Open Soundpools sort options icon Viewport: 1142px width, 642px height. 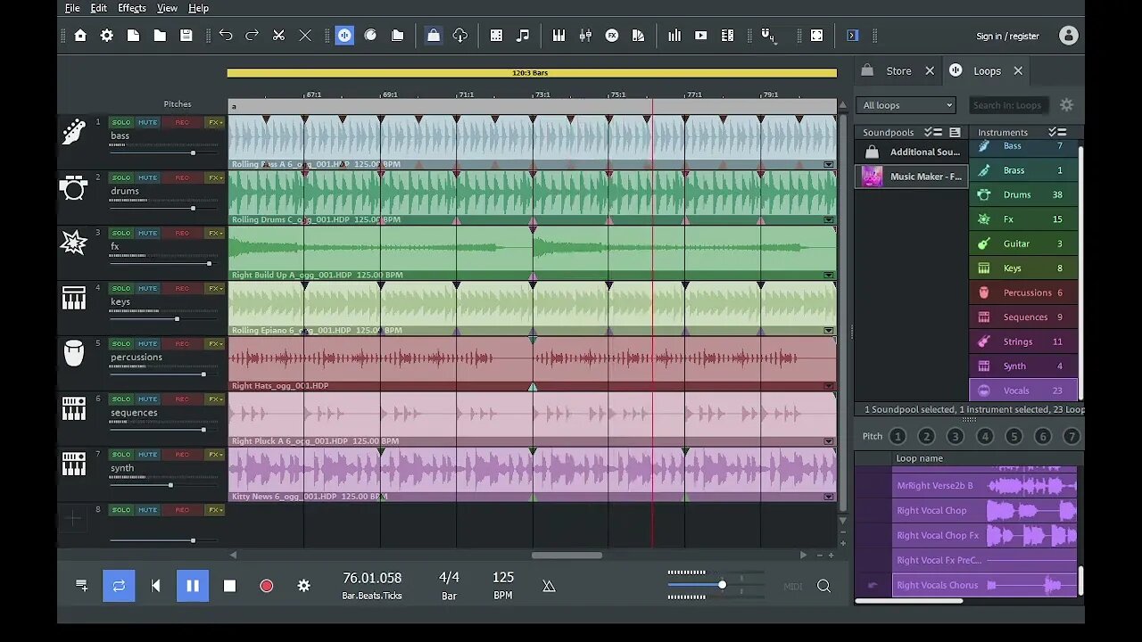[x=933, y=132]
